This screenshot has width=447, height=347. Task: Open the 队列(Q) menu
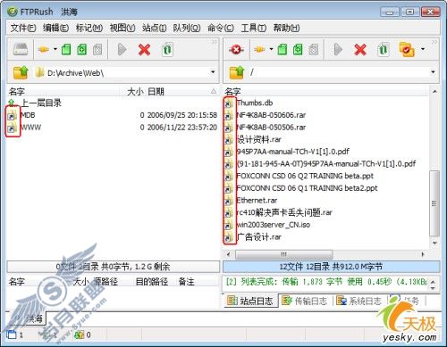187,28
